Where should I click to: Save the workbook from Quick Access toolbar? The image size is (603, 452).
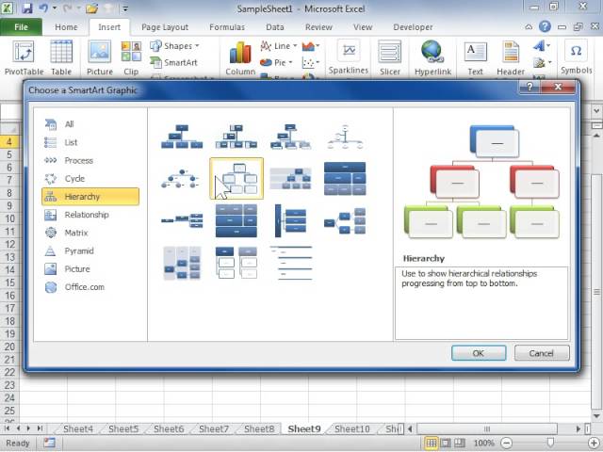[26, 8]
